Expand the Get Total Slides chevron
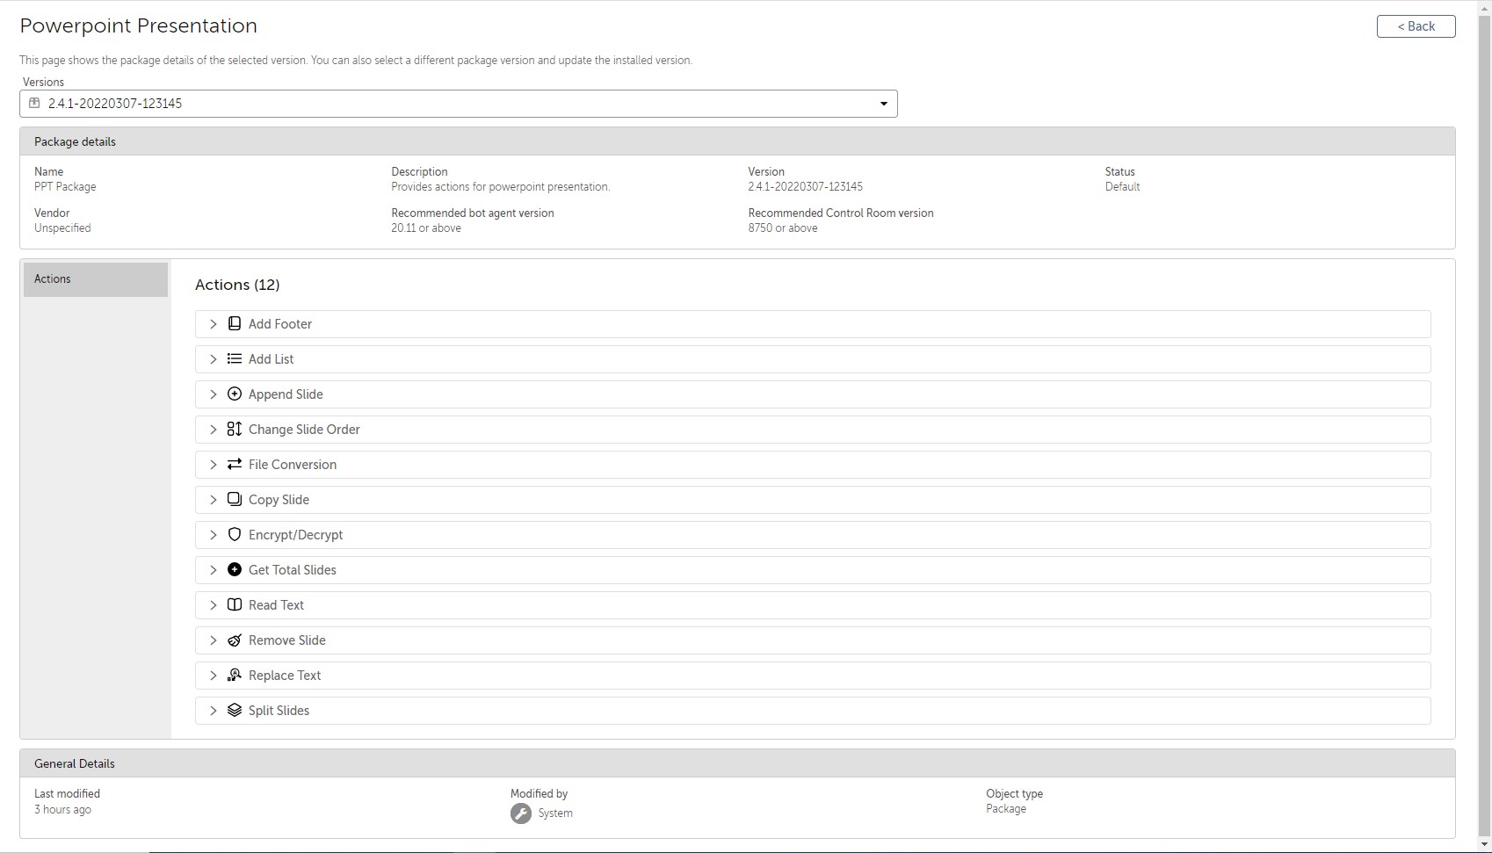1492x853 pixels. pos(214,570)
